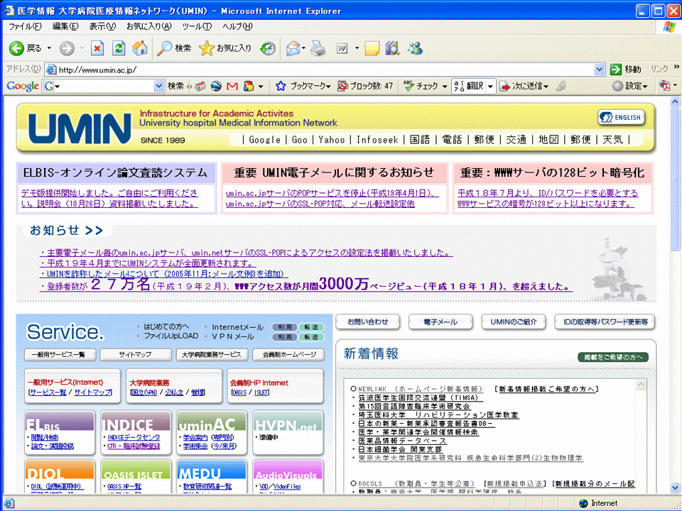Image resolution: width=682 pixels, height=511 pixels.
Task: Click the address bar URL field
Action: [x=320, y=70]
